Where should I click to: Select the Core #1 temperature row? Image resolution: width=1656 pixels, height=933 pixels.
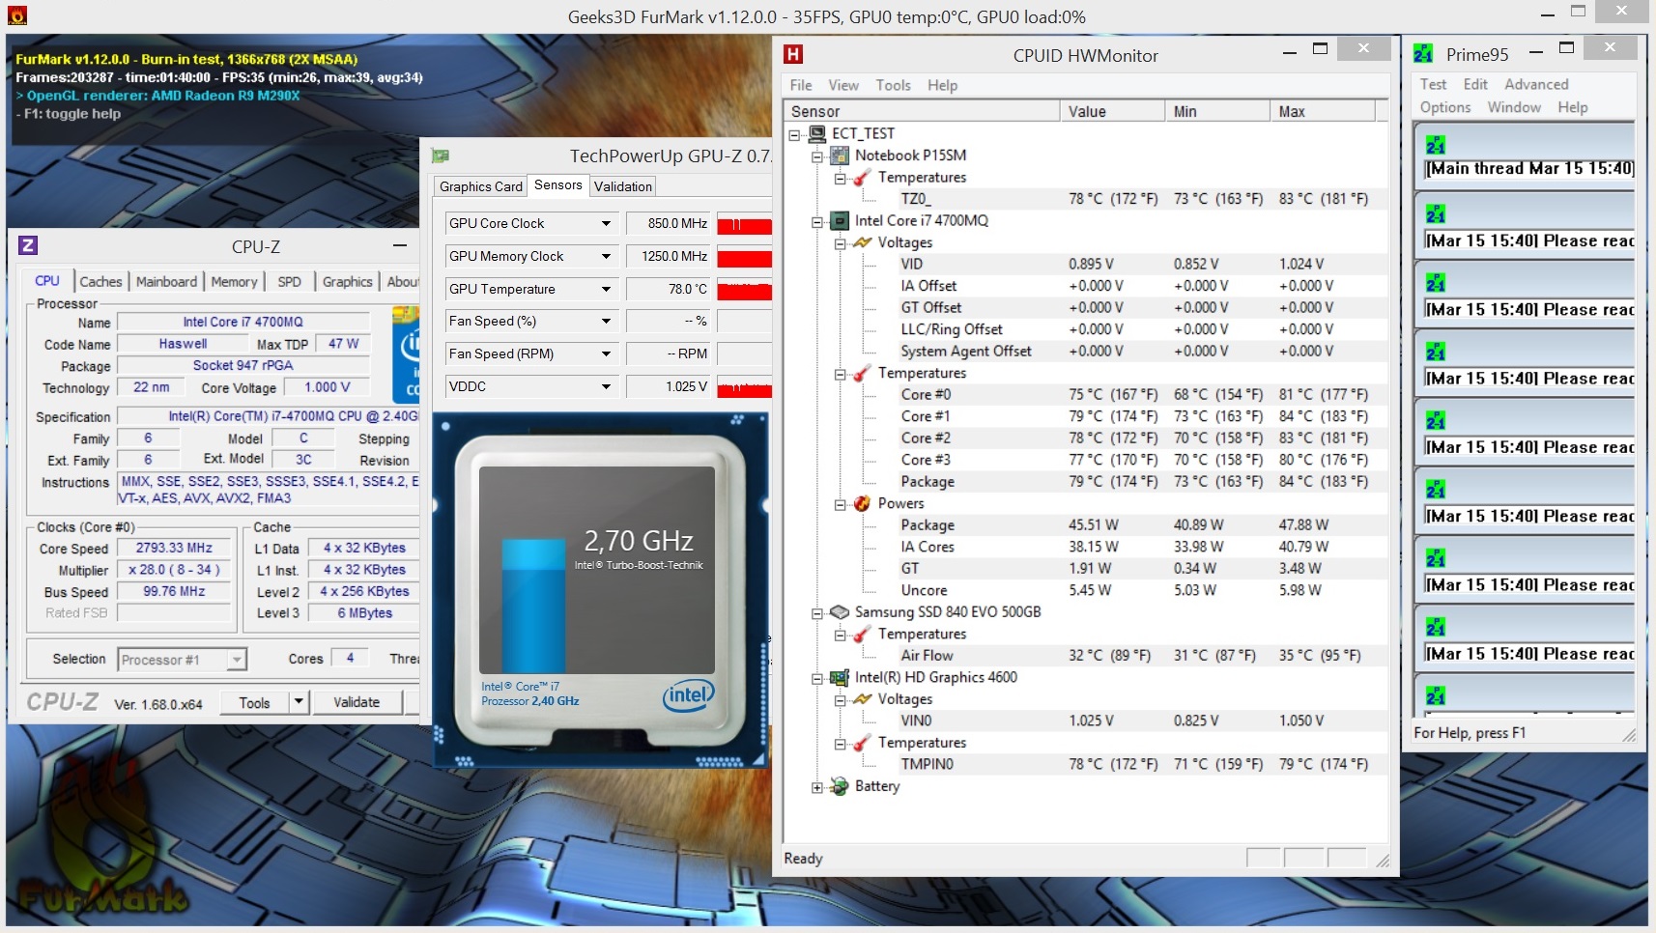(x=1133, y=416)
